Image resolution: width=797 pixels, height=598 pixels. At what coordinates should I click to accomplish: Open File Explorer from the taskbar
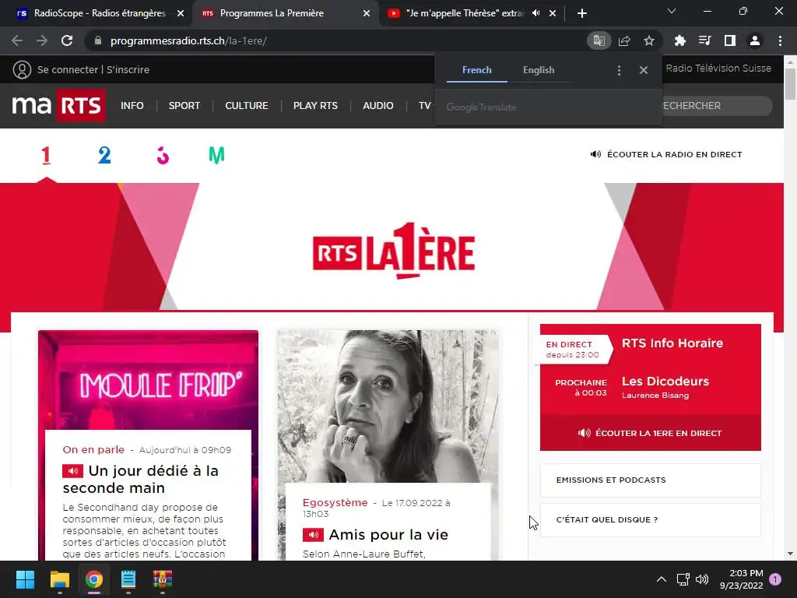(59, 579)
